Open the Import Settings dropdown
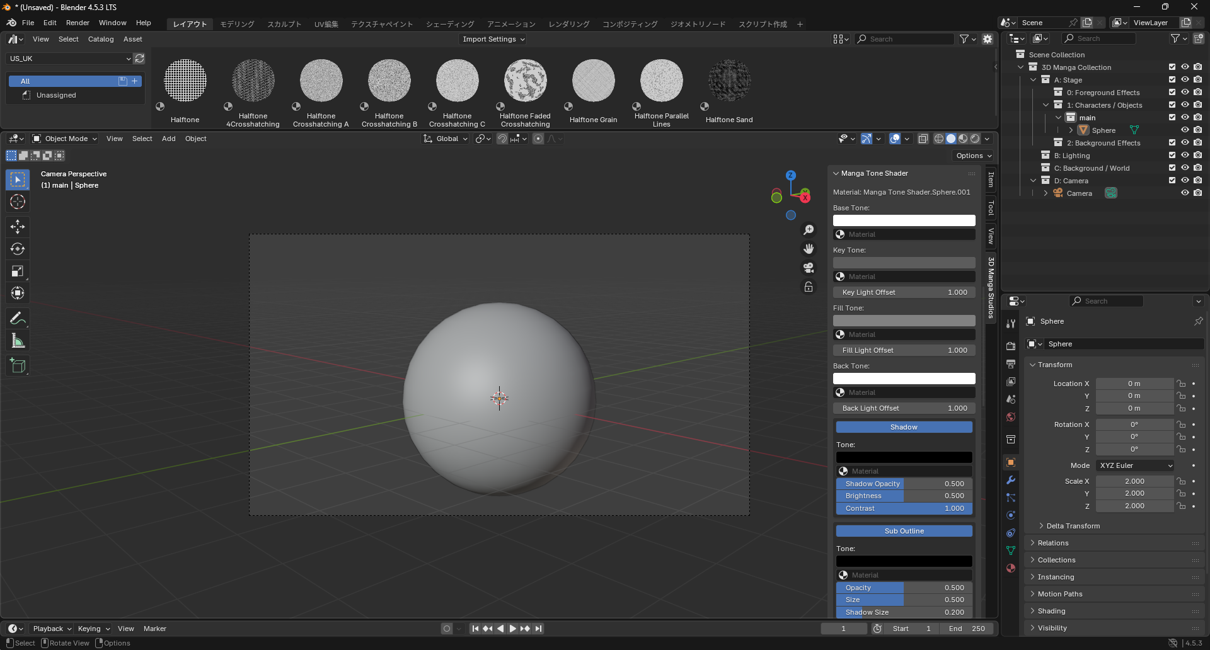This screenshot has width=1210, height=650. tap(493, 39)
